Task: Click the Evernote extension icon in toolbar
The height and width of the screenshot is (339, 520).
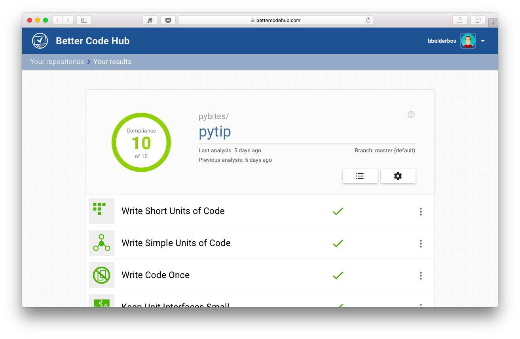Action: click(x=150, y=20)
